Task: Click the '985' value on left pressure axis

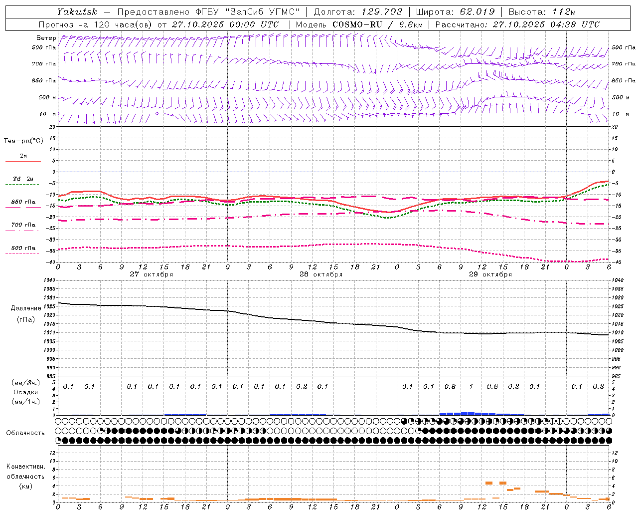Action: (x=50, y=376)
